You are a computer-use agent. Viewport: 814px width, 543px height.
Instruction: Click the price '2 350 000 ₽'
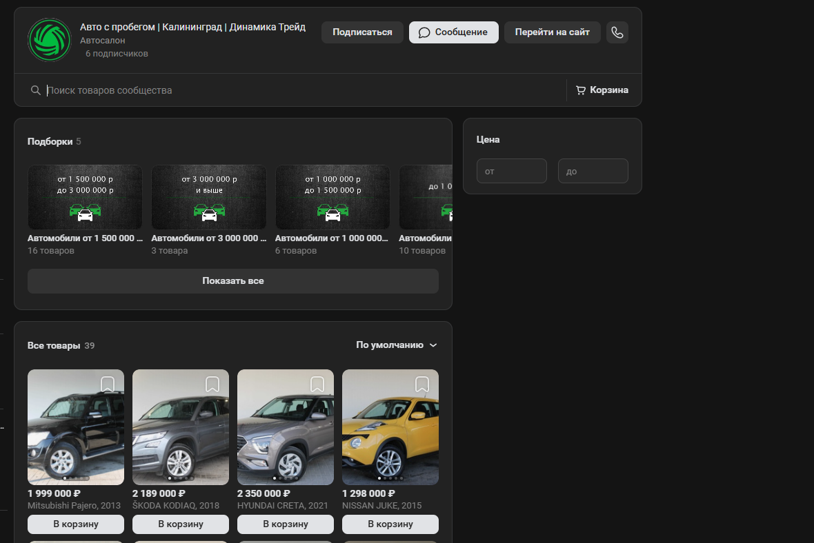(264, 493)
